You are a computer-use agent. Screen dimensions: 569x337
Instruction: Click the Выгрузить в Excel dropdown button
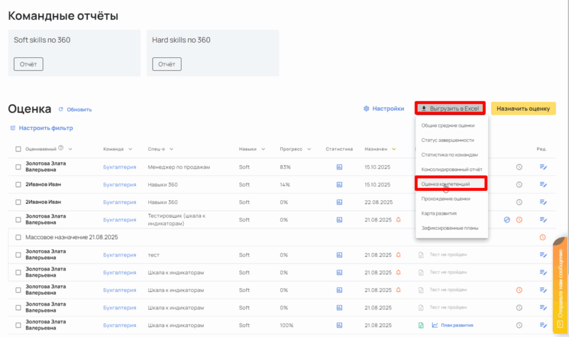click(x=450, y=108)
